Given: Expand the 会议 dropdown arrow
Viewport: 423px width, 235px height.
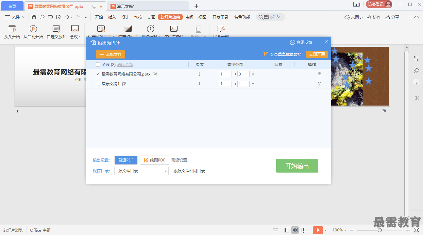Looking at the screenshot, I should click(x=79, y=37).
